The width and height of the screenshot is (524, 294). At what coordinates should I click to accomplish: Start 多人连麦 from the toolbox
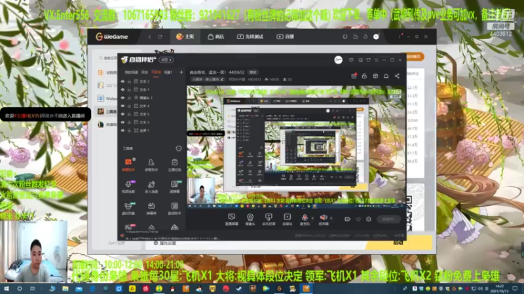151,187
